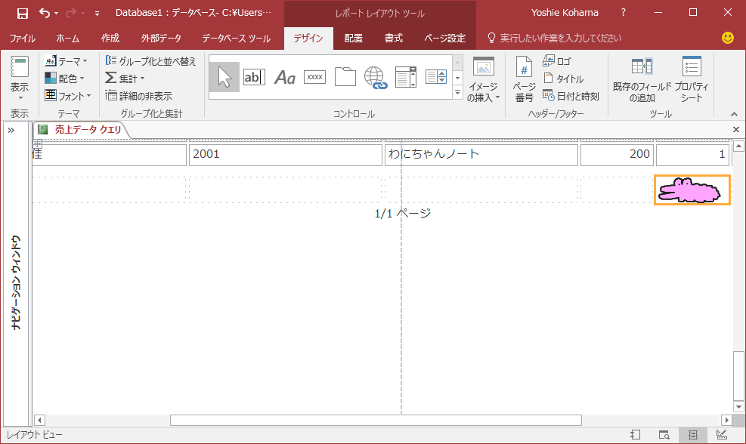The image size is (746, 444).
Task: Click the Save icon in title bar
Action: coord(23,14)
